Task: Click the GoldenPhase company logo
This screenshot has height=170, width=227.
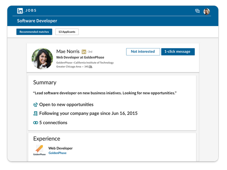Action: 39,150
